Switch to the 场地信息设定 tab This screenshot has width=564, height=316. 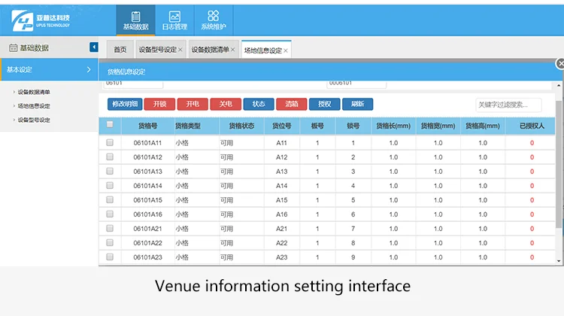point(262,50)
